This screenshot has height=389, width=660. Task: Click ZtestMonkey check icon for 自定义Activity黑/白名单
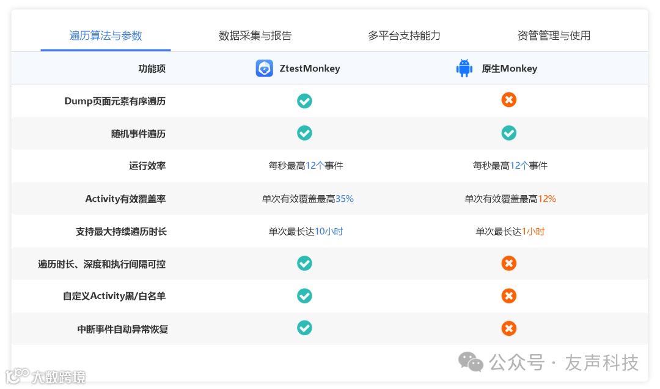[304, 296]
